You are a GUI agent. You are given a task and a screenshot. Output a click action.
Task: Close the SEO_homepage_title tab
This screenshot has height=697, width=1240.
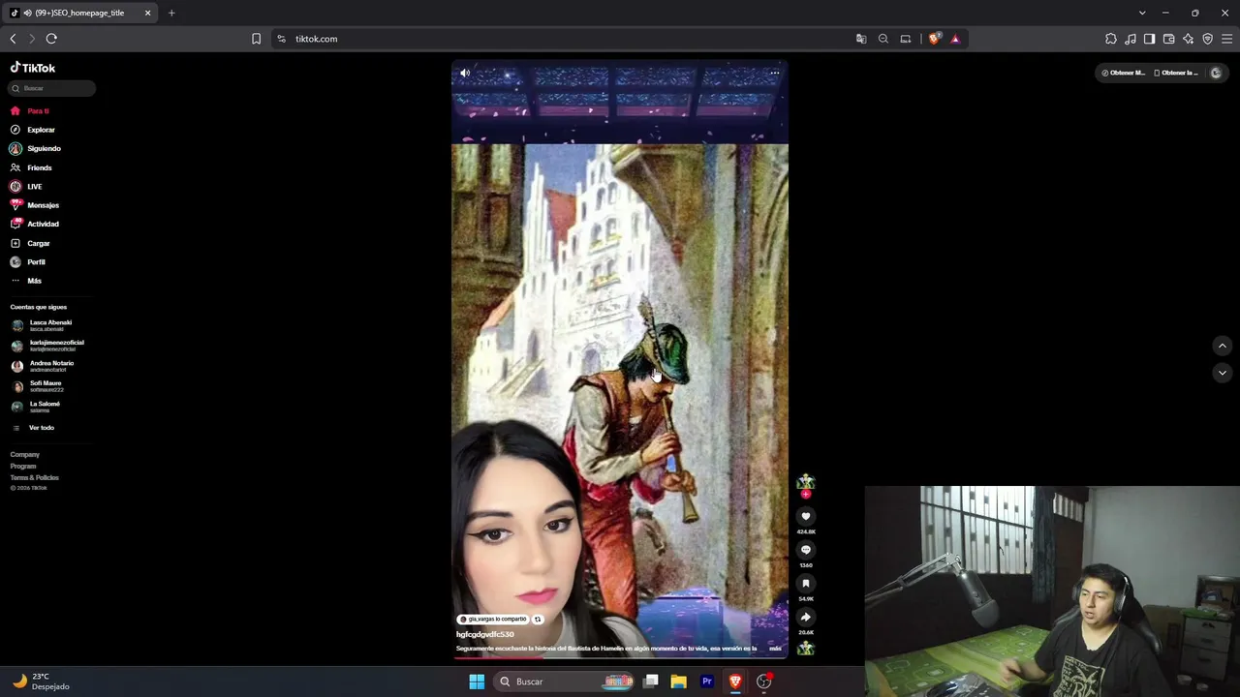(147, 13)
